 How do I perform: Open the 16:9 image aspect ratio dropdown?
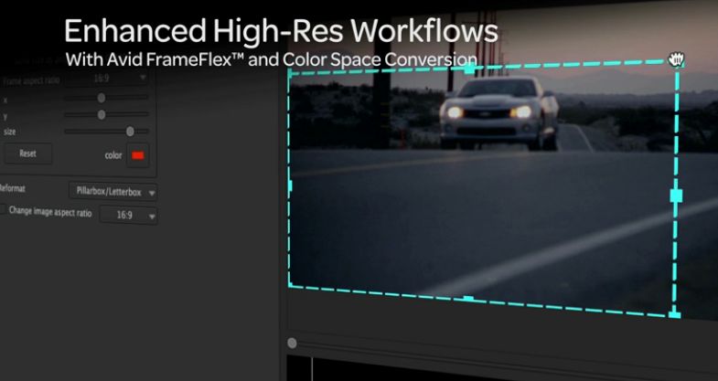point(129,215)
